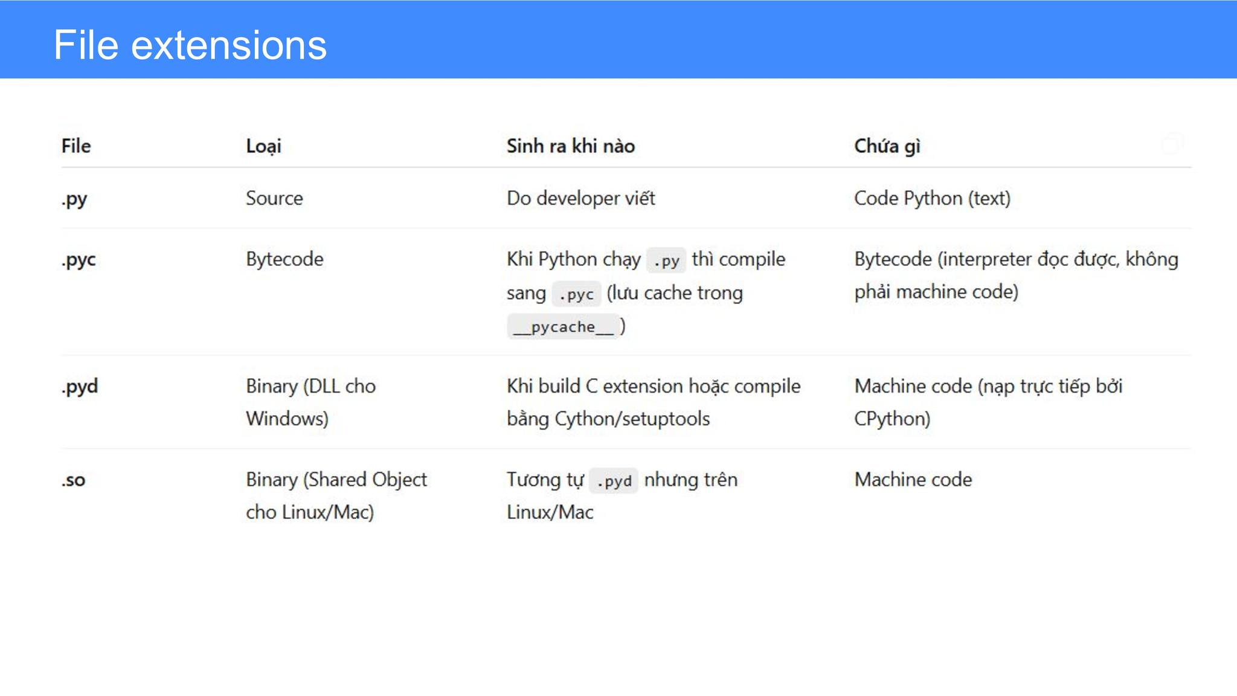The height and width of the screenshot is (696, 1237).
Task: Click the .pyd inline code chip
Action: [614, 481]
